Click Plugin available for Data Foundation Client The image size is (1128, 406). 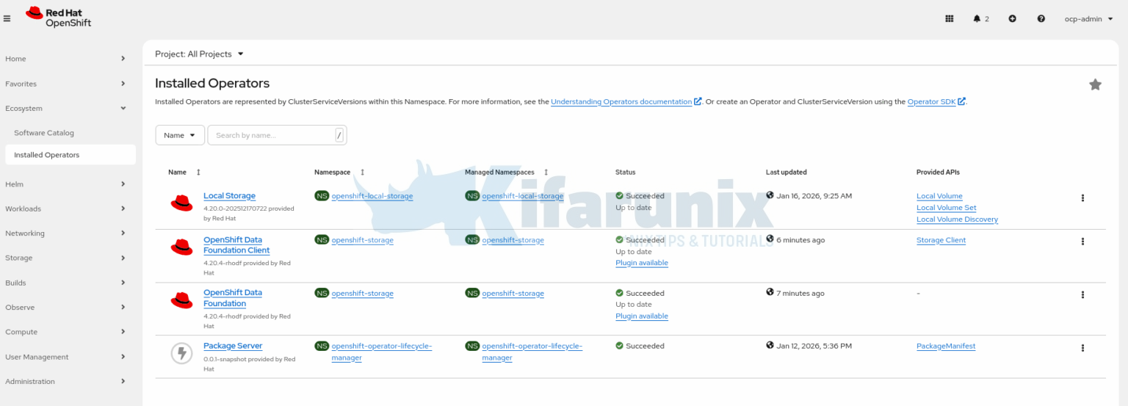click(642, 263)
